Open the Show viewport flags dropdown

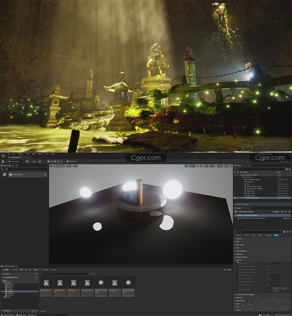[75, 166]
